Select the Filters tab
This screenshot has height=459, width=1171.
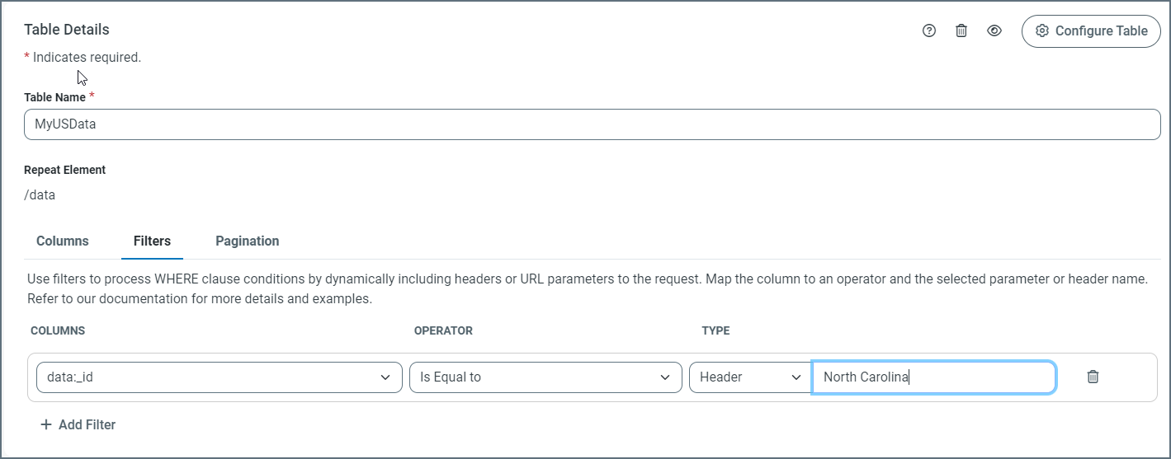point(152,241)
